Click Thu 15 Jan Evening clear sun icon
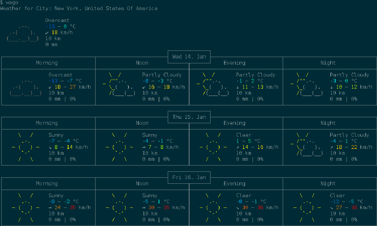377x226 pixels. coord(213,147)
